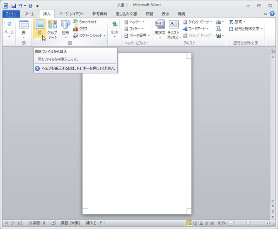Click the spell check icon in status bar
Image resolution: width=278 pixels, height=229 pixels.
[x=53, y=223]
